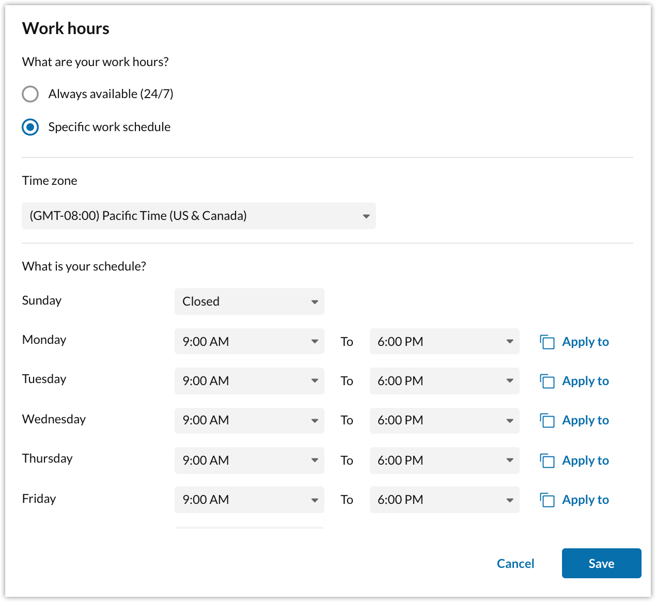
Task: Click Tuesday's duplicate schedule icon
Action: click(x=548, y=381)
